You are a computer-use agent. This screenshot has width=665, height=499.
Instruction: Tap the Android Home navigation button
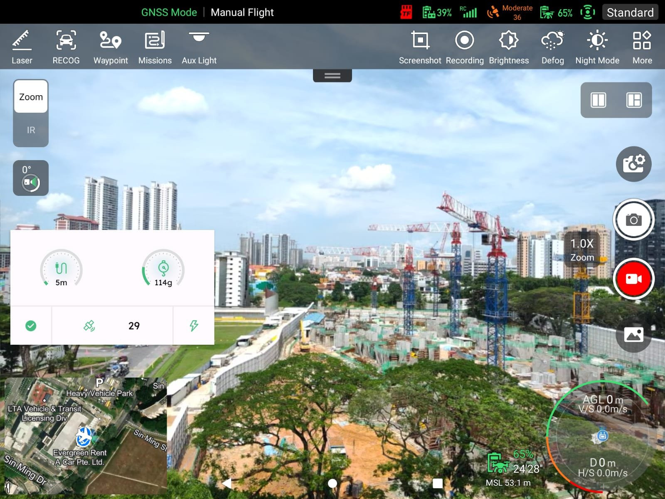(332, 483)
